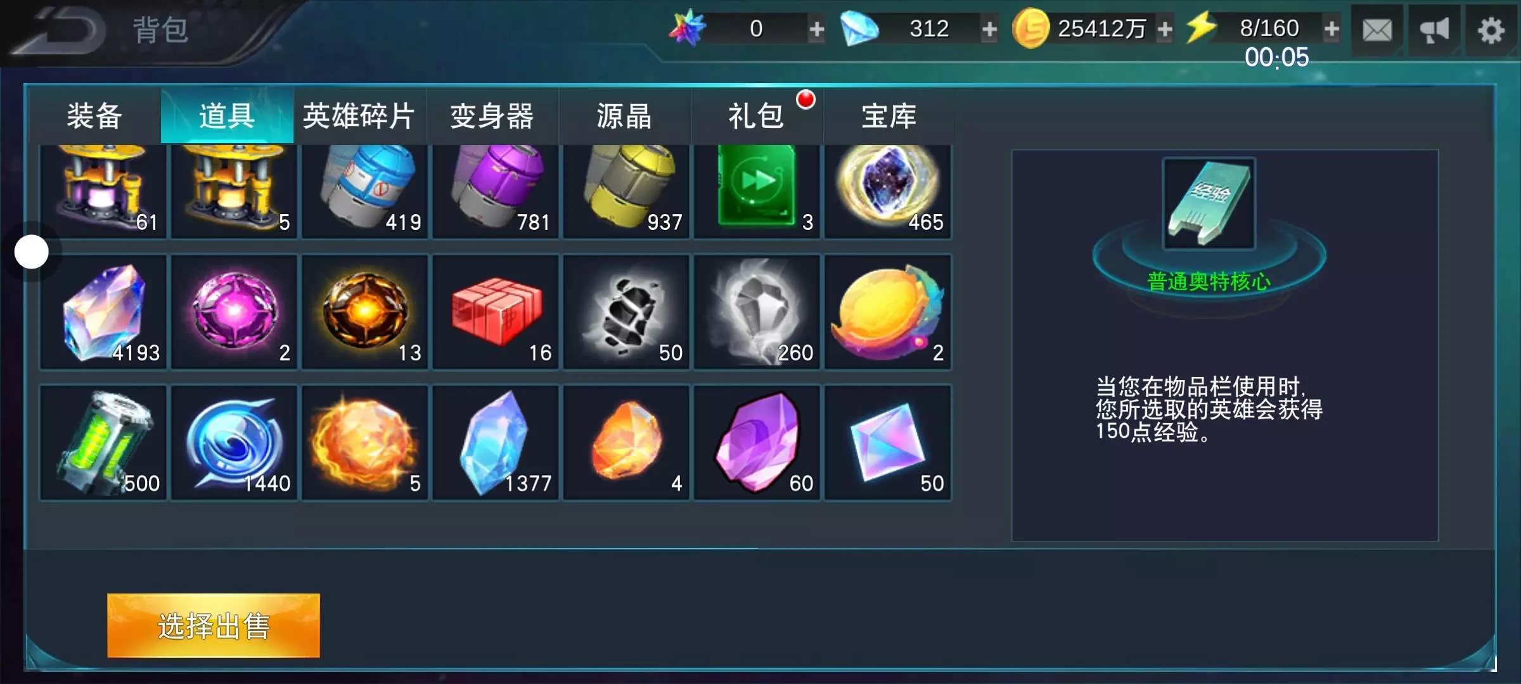
Task: Select the green battery item with 500
Action: tap(103, 443)
